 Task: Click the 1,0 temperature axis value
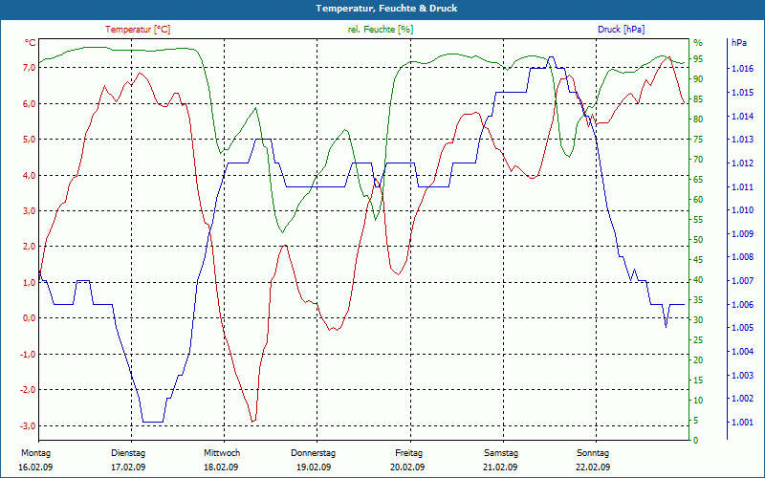point(30,282)
